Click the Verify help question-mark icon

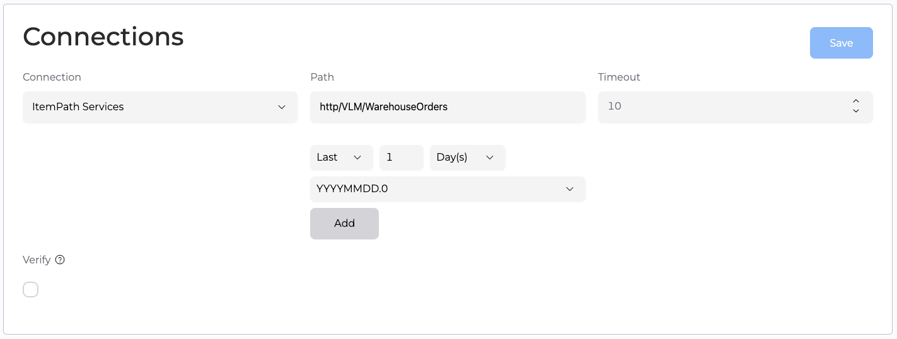60,260
